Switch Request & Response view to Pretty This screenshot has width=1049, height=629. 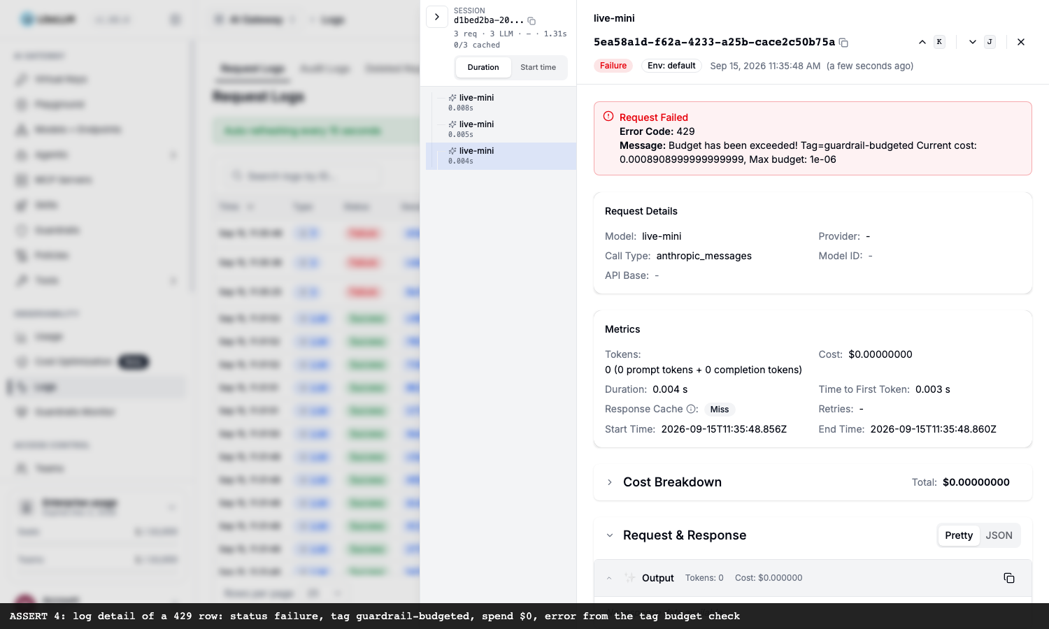click(x=959, y=535)
